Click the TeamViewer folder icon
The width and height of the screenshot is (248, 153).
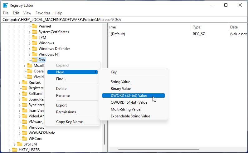click(x=25, y=111)
